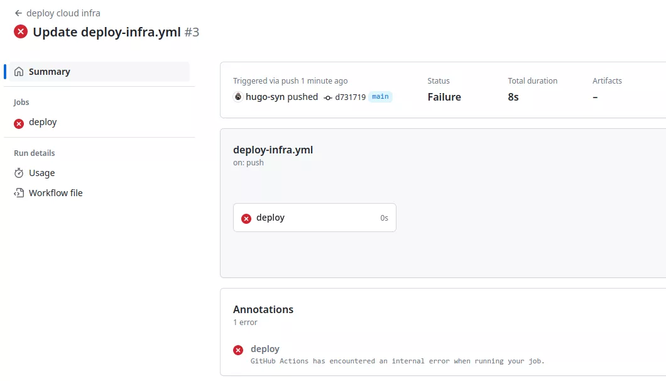666x381 pixels.
Task: Click failed icon inside the deploy graph card
Action: 246,219
